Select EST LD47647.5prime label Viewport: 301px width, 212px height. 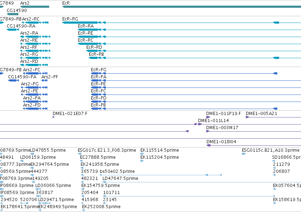[x=120, y=178]
